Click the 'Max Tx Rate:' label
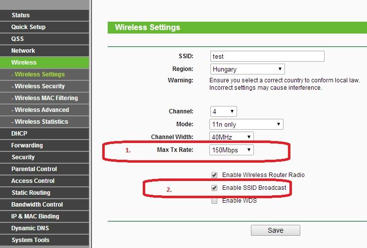Screen dimensions: 367x248 175,150
